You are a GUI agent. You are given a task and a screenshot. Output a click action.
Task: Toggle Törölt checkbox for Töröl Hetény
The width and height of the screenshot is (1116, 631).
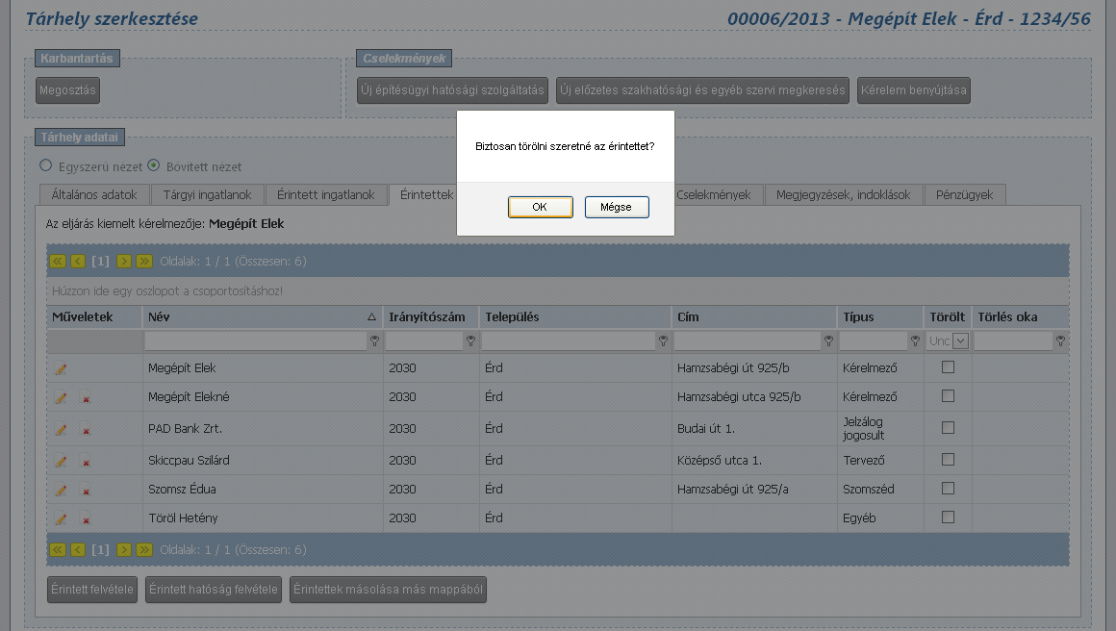pos(948,517)
